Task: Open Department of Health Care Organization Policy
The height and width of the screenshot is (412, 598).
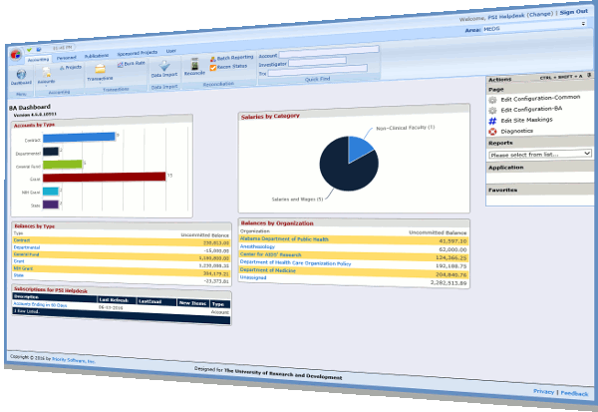Action: pos(295,262)
